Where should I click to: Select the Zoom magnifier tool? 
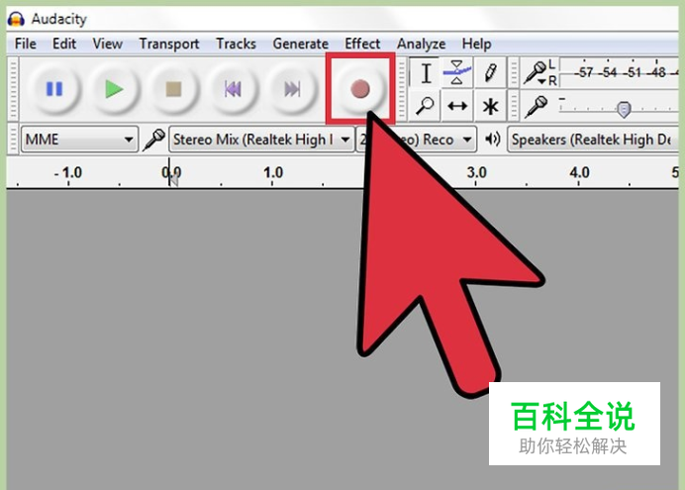click(x=425, y=106)
